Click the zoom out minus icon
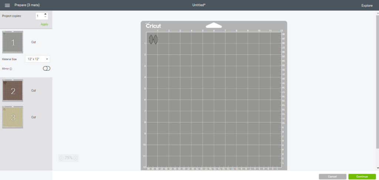 (61, 158)
